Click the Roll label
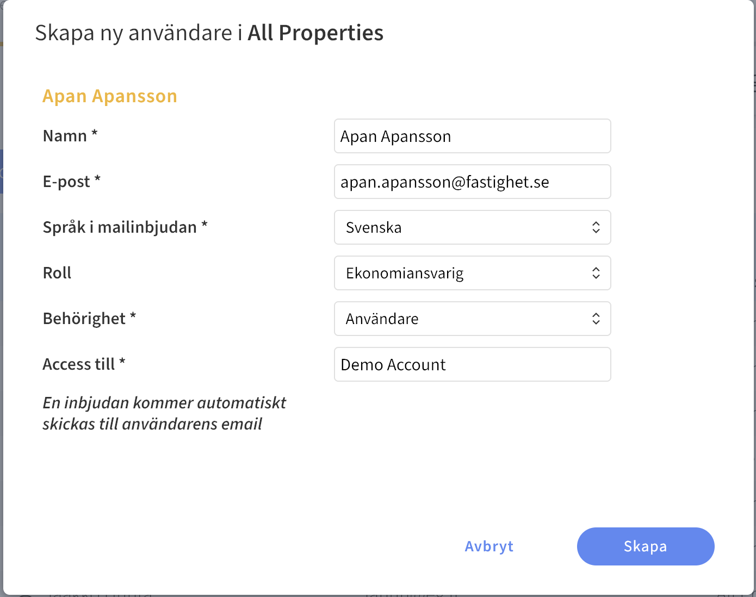This screenshot has height=597, width=756. click(57, 272)
